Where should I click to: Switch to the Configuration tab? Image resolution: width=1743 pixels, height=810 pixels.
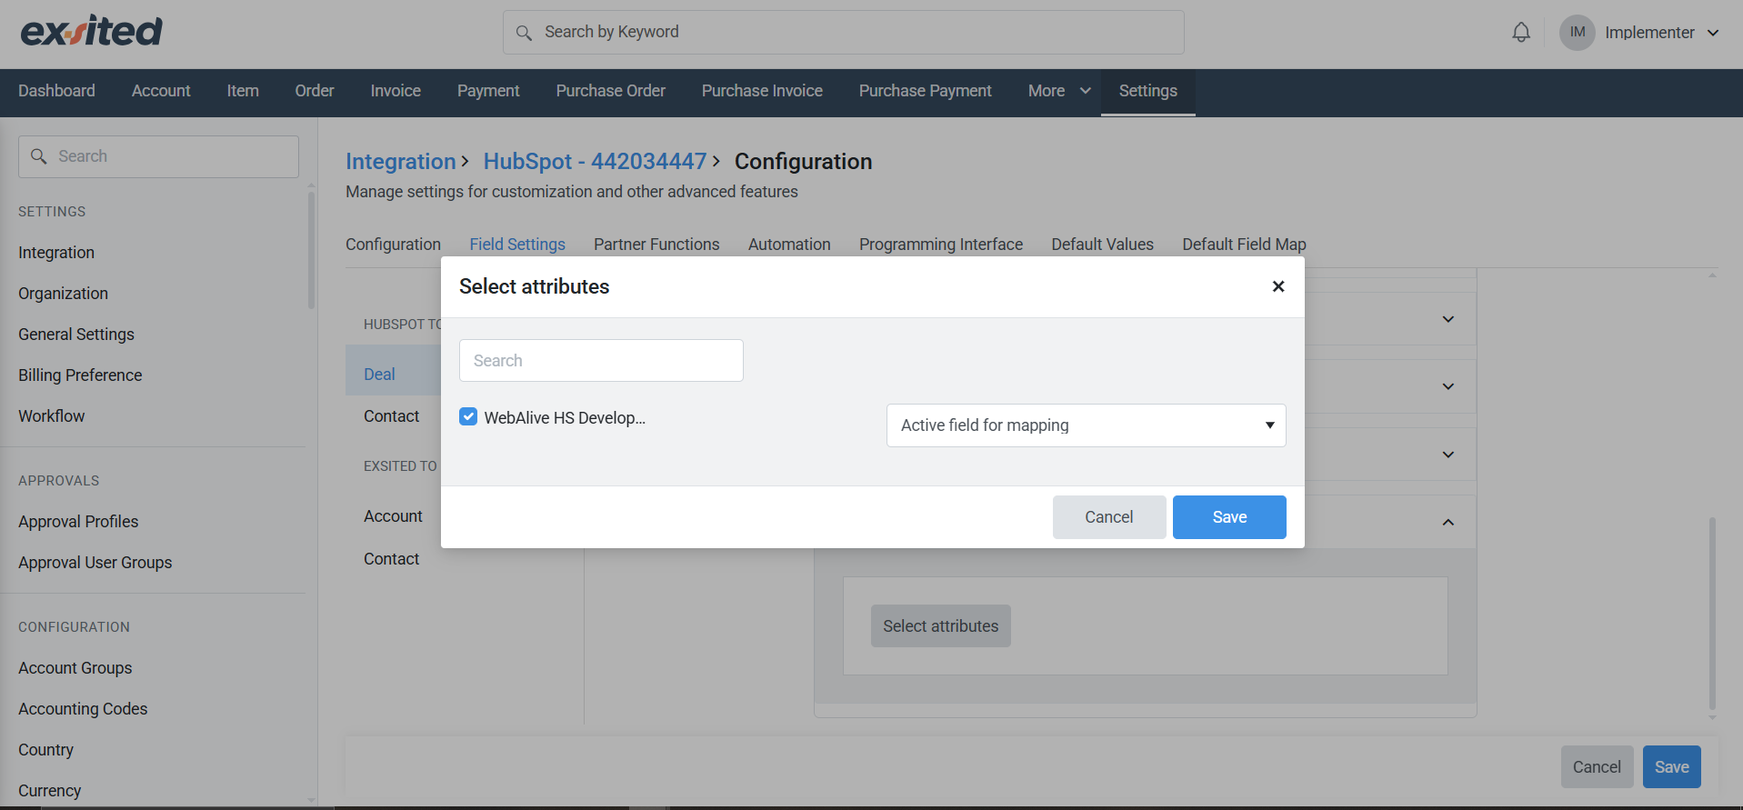tap(393, 245)
